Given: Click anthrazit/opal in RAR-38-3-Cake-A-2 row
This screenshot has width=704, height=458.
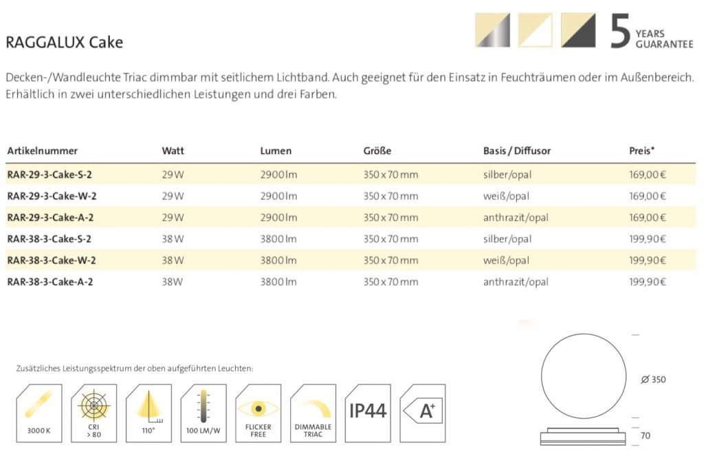Looking at the screenshot, I should 516,283.
